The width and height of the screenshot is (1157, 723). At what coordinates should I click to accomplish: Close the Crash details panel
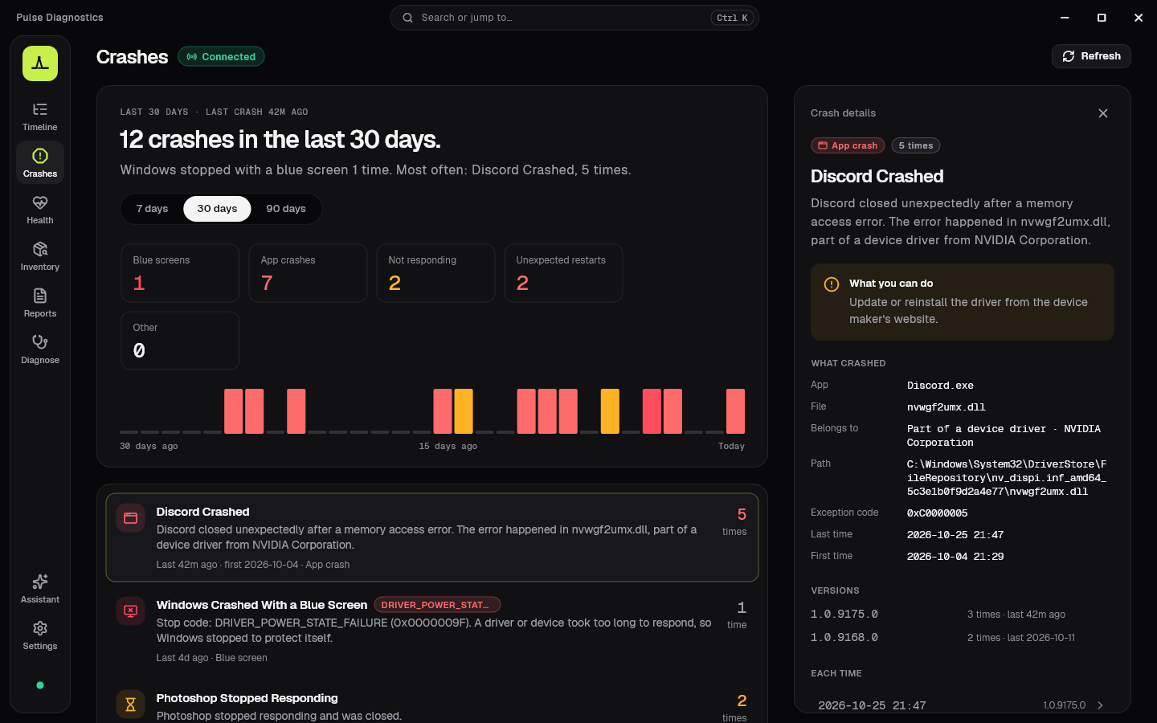(1103, 113)
